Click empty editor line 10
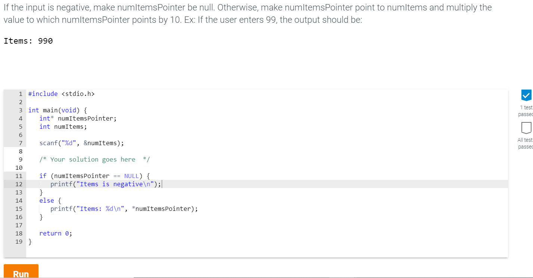 [267, 168]
